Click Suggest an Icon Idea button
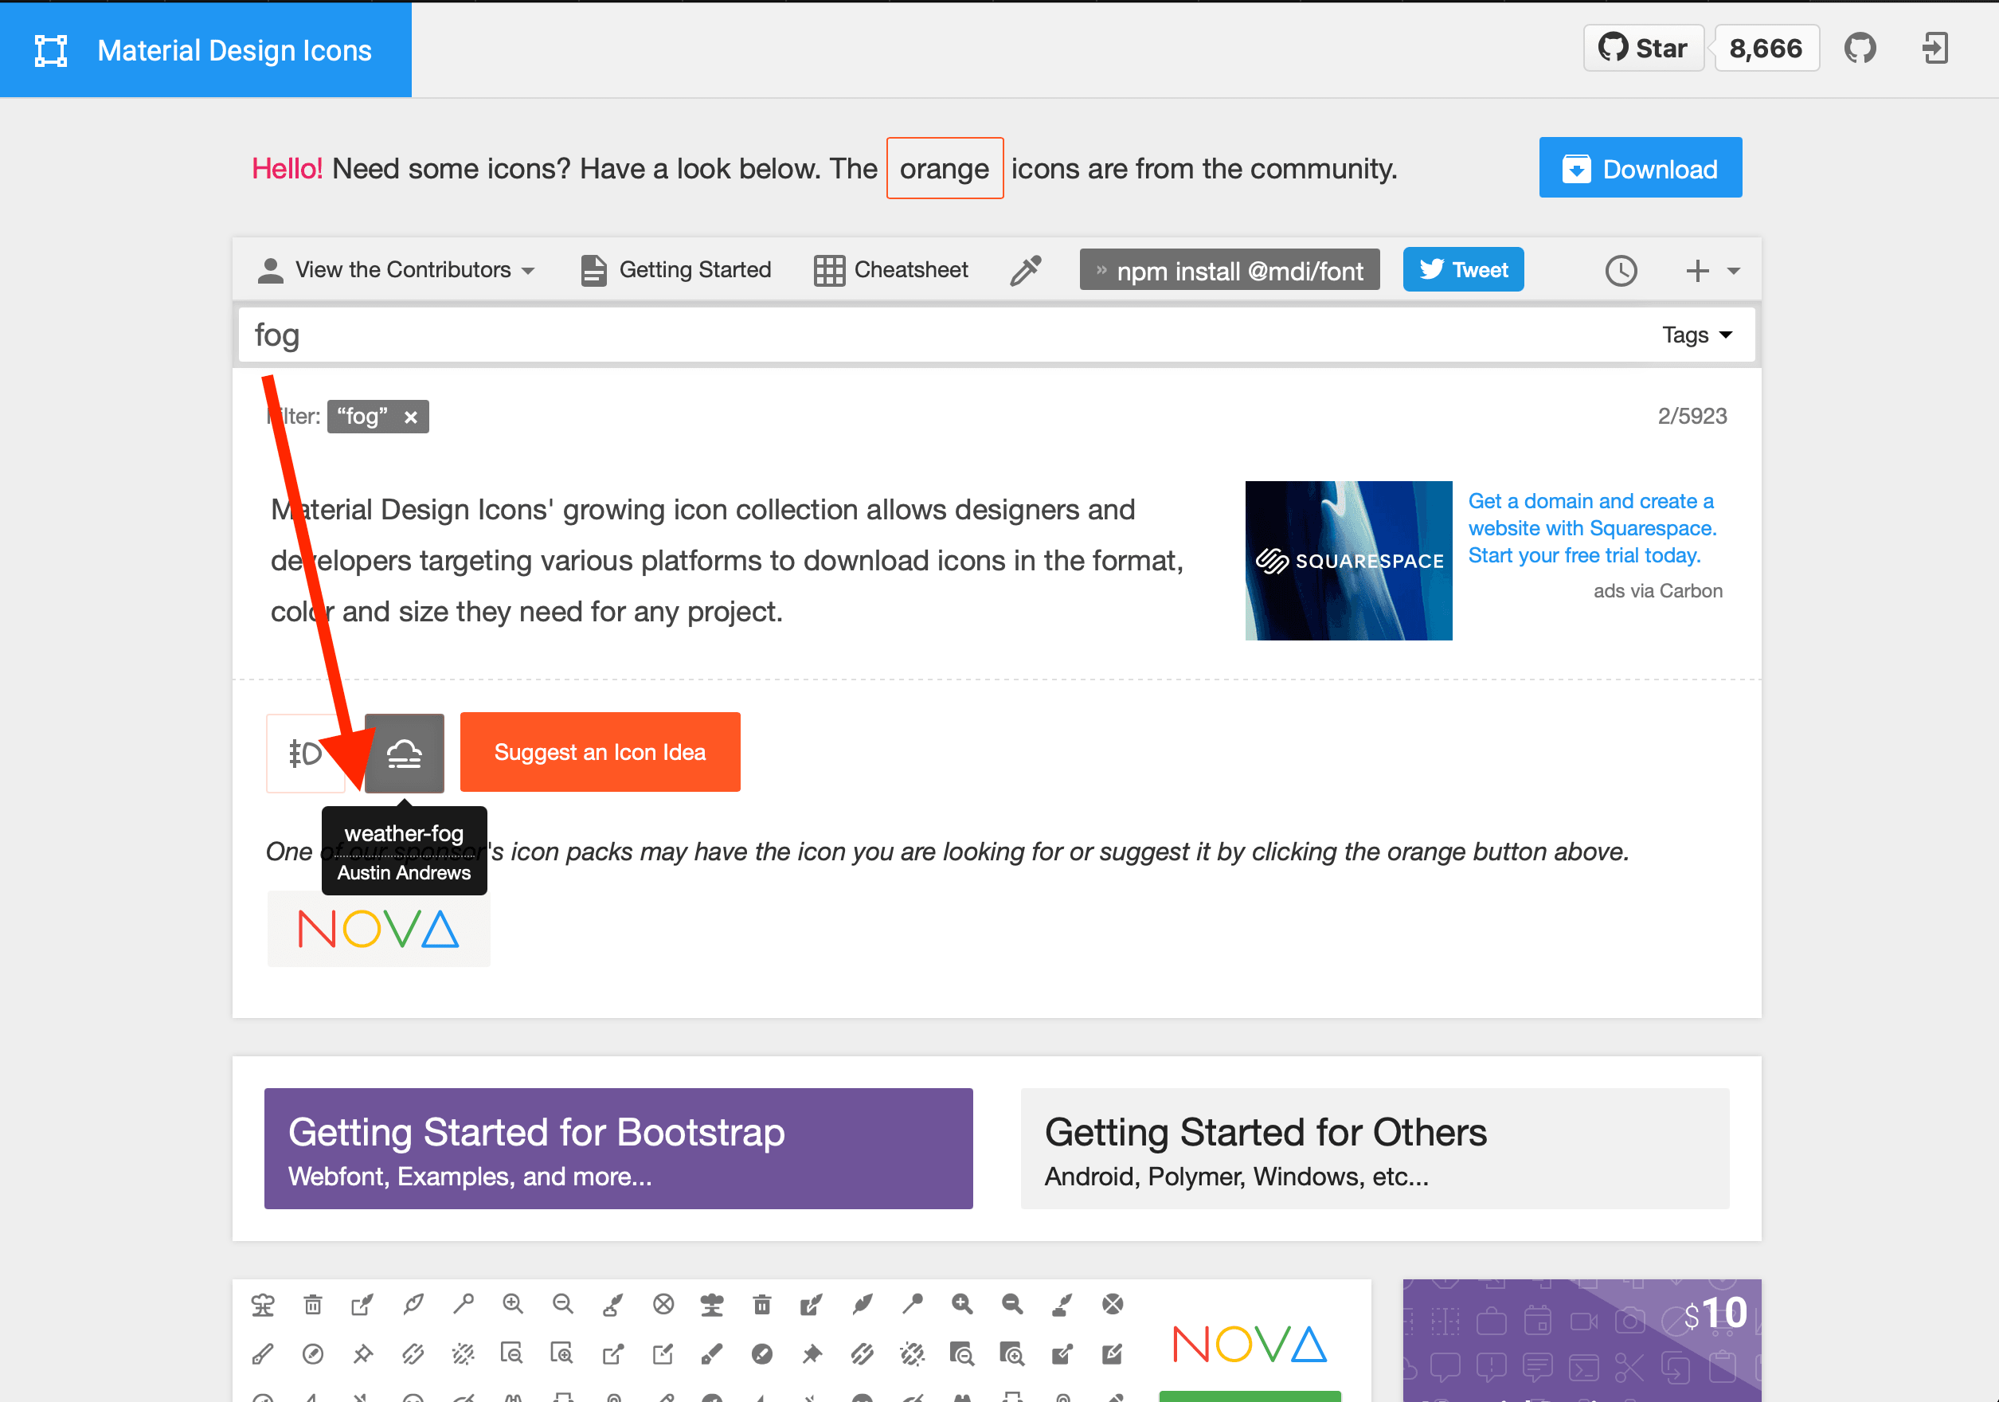The image size is (1999, 1402). coord(600,752)
